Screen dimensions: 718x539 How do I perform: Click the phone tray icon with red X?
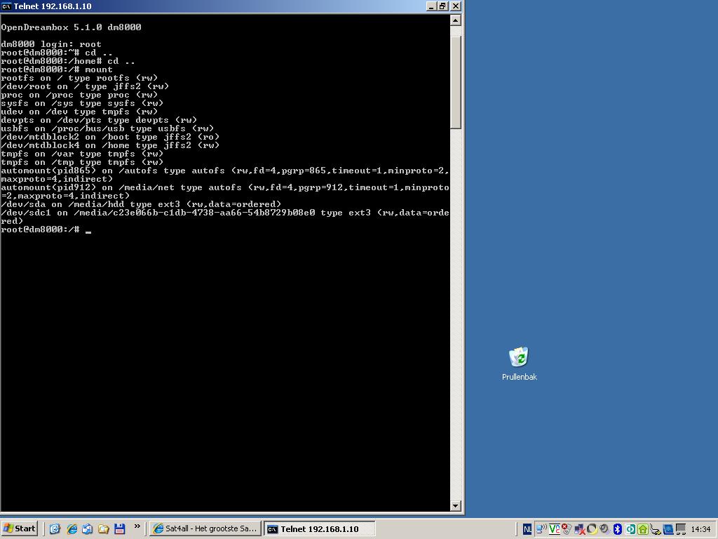tap(567, 529)
